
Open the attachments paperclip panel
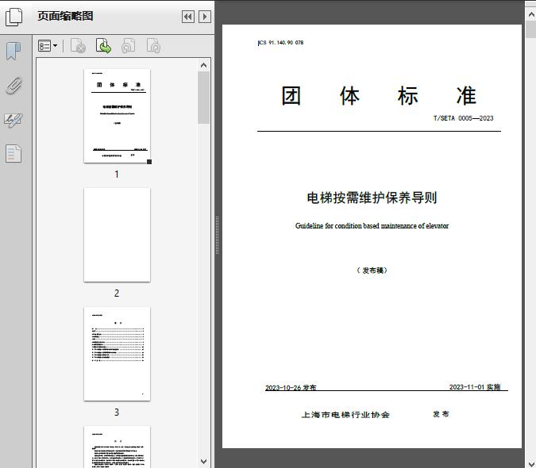tap(13, 86)
